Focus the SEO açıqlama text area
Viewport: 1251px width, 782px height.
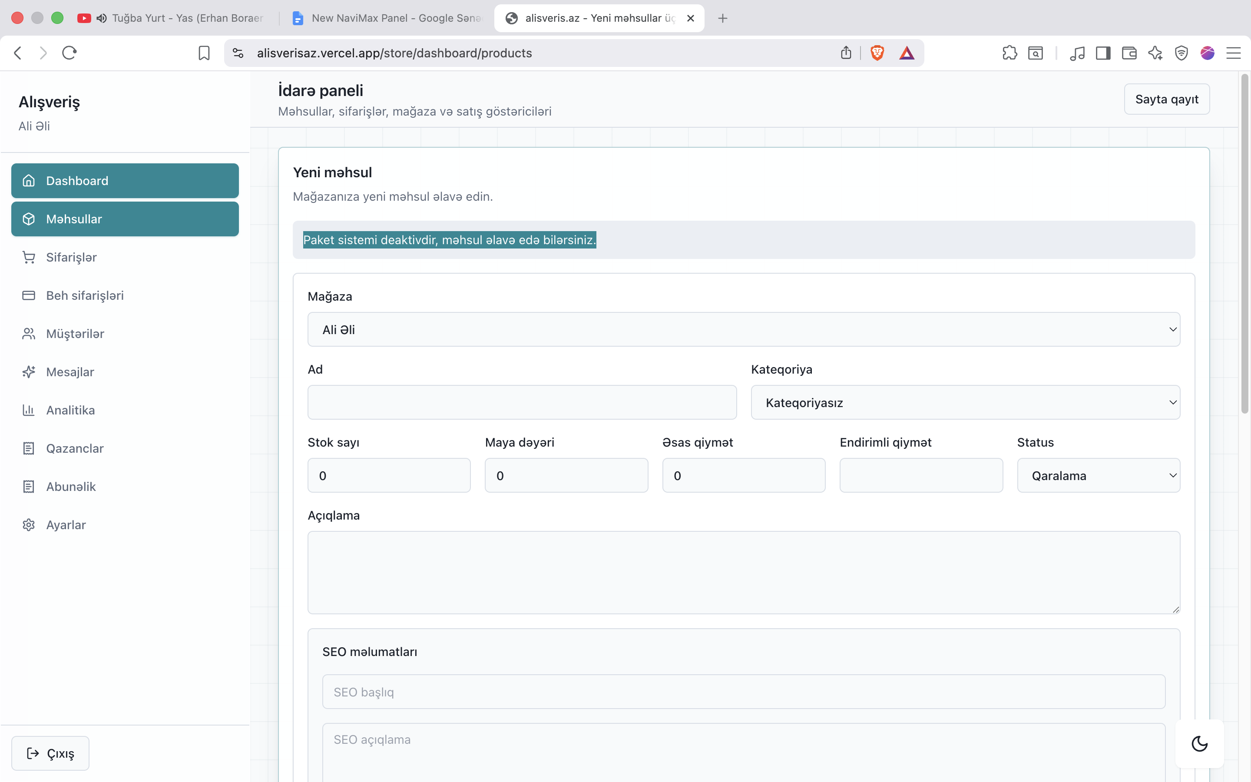pos(743,752)
